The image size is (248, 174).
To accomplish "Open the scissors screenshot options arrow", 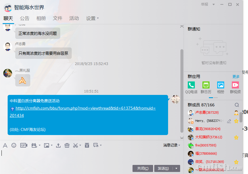I will tap(80, 145).
